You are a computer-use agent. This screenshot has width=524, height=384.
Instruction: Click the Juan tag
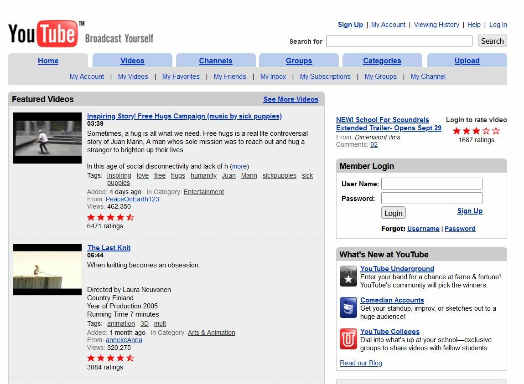click(229, 175)
